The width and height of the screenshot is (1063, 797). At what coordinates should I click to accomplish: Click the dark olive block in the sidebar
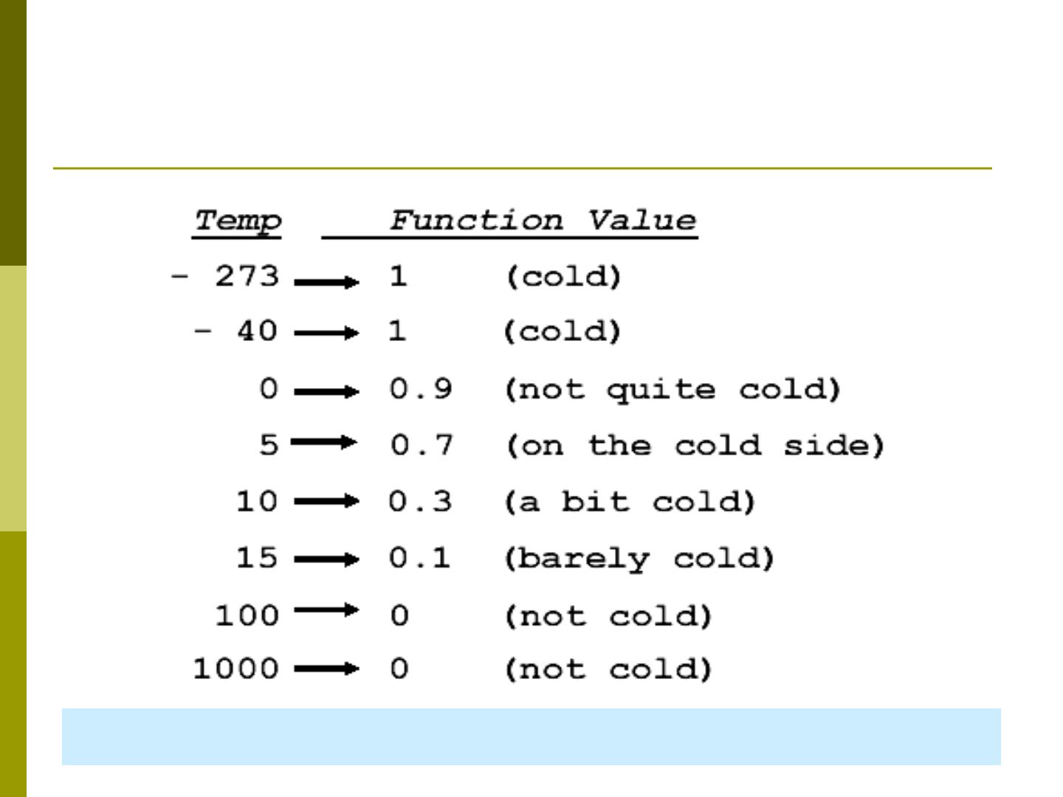pos(13,133)
